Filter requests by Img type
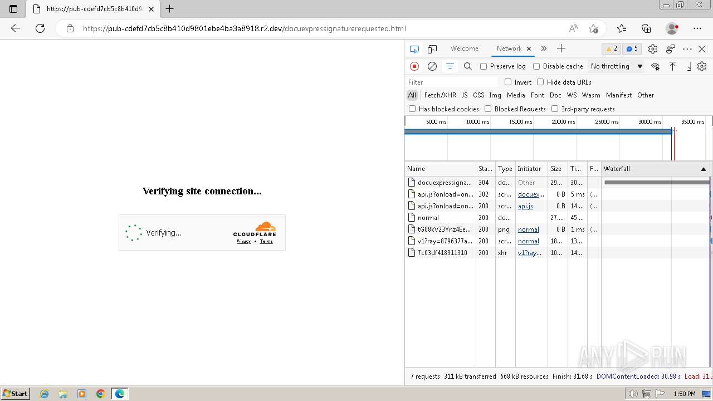The width and height of the screenshot is (713, 401). click(495, 95)
